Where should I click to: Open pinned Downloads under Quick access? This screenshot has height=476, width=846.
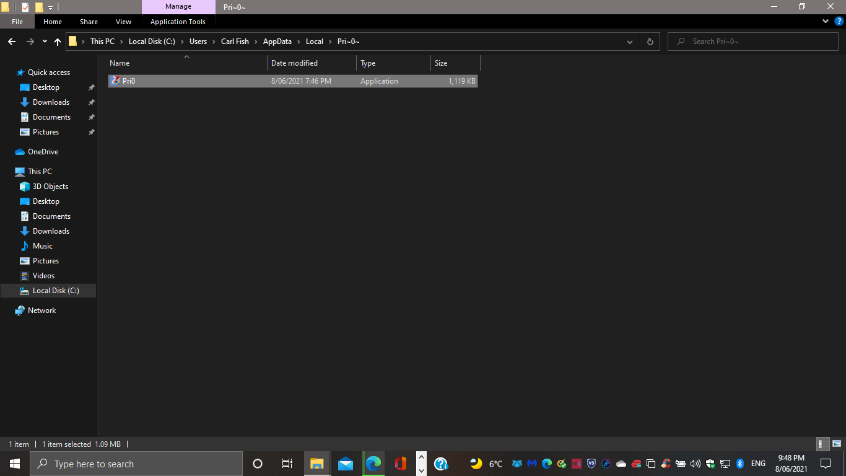click(x=51, y=102)
